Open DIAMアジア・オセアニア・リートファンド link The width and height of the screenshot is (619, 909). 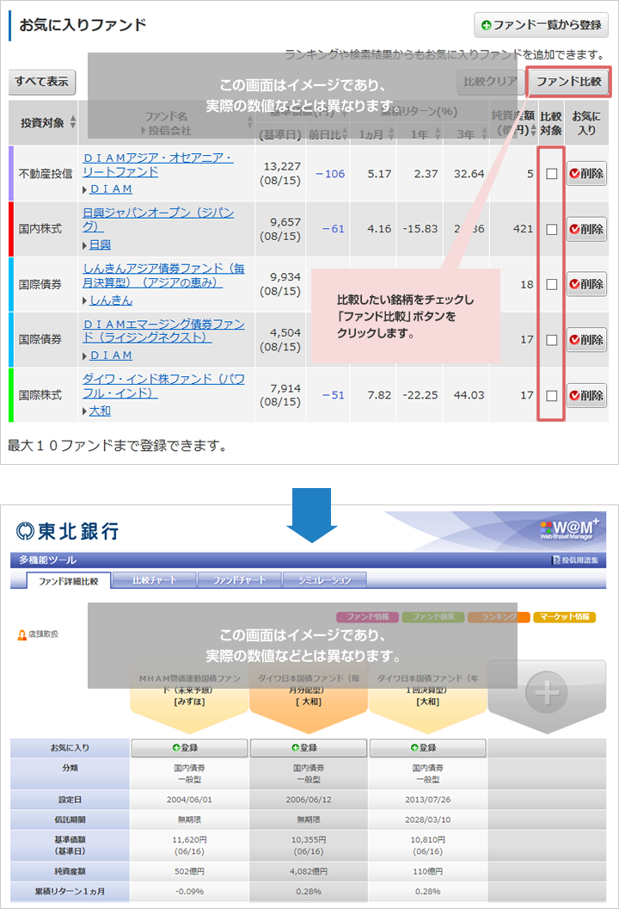pos(157,164)
